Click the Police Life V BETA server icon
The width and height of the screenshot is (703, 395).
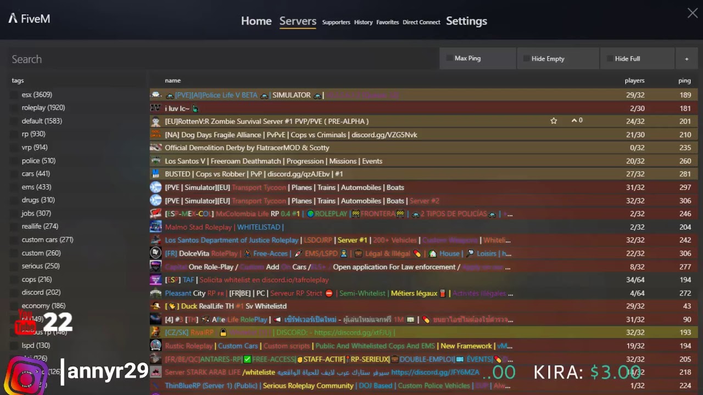point(156,95)
